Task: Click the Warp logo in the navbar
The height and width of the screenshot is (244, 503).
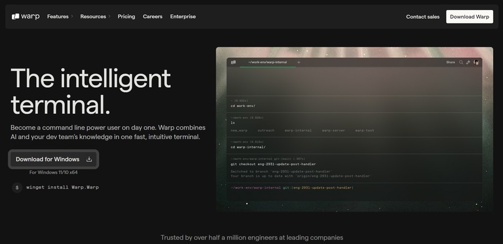Action: click(x=26, y=16)
